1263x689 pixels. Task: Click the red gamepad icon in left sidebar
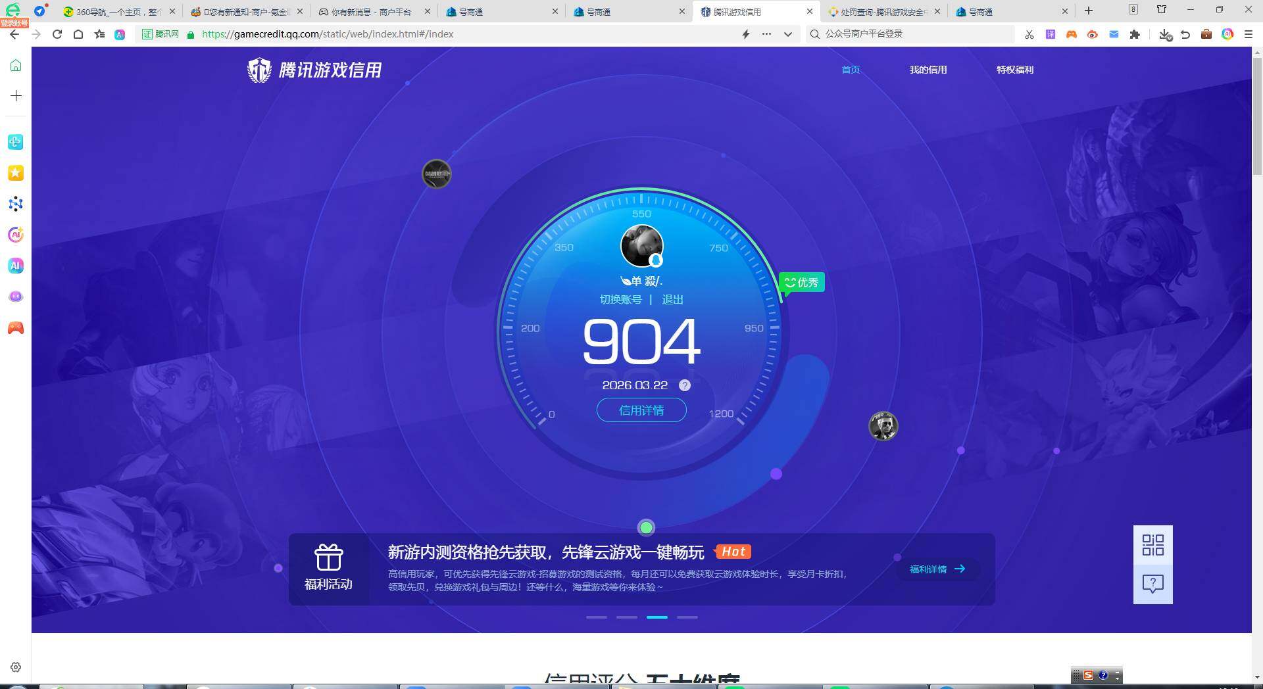15,327
